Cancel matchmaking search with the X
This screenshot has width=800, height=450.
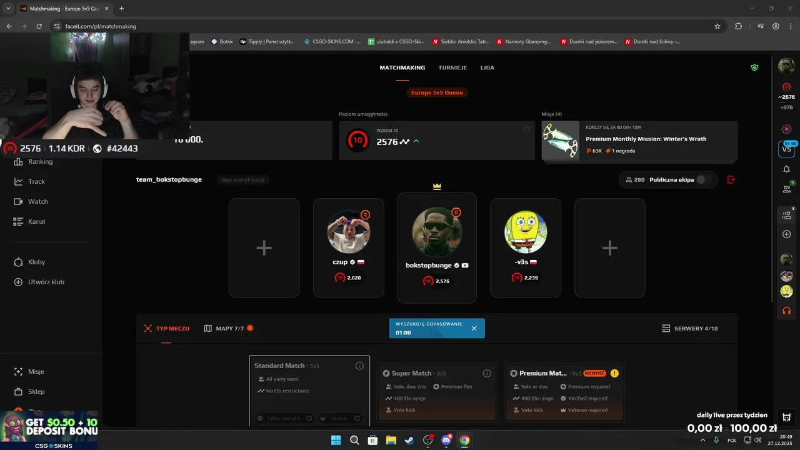(x=474, y=328)
